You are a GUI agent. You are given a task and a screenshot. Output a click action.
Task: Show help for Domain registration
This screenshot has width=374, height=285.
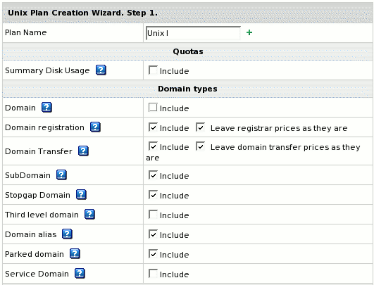(x=95, y=127)
